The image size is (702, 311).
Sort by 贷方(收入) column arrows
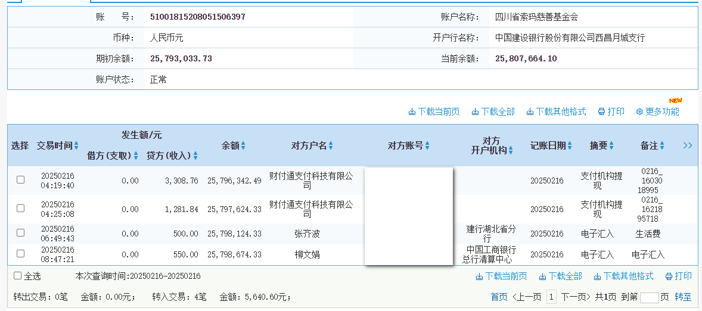click(195, 155)
